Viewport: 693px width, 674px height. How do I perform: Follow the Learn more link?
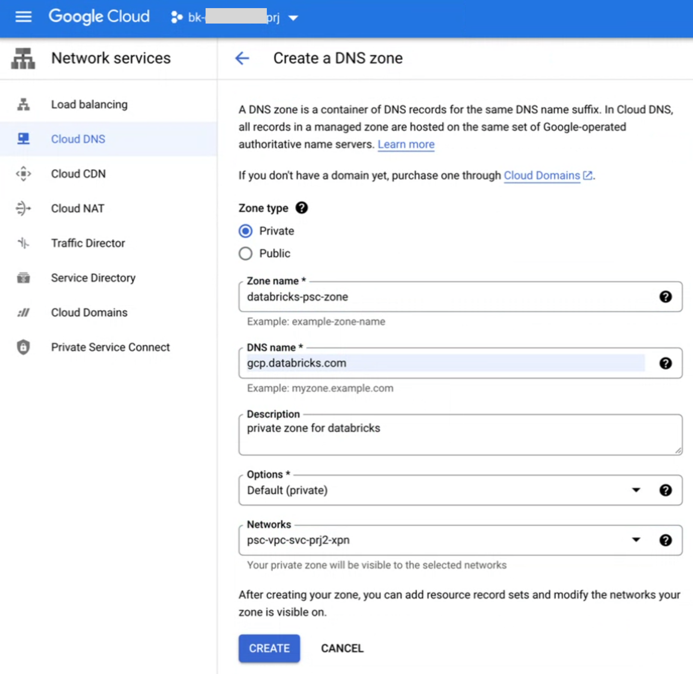point(406,145)
